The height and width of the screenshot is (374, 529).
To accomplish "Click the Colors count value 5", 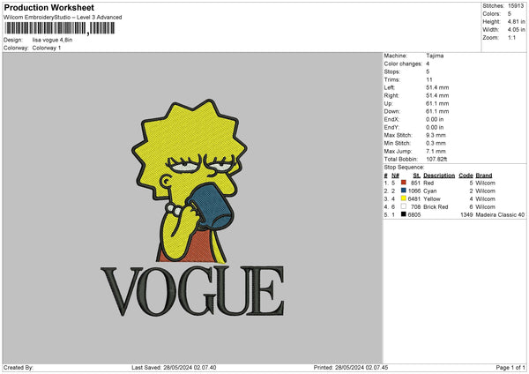I will pos(510,14).
